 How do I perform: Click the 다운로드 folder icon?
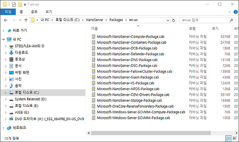pyautogui.click(x=11, y=53)
